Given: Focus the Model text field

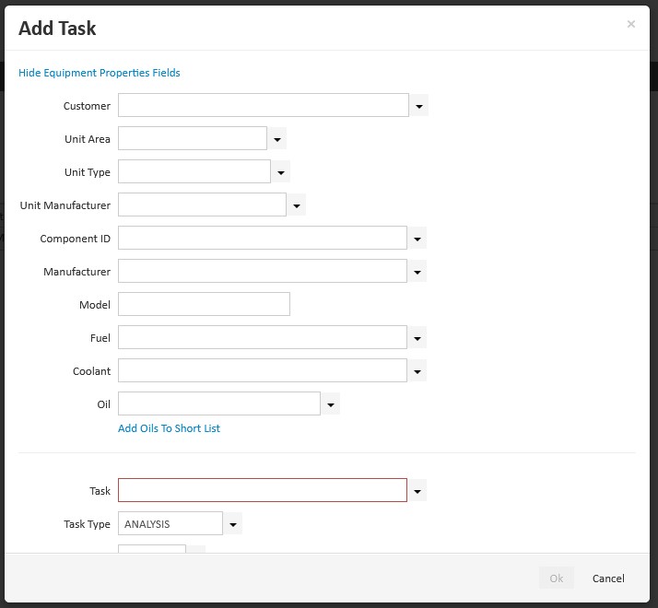Looking at the screenshot, I should (x=204, y=305).
